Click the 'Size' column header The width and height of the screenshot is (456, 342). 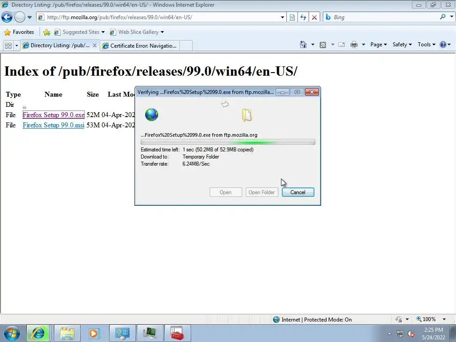(x=93, y=94)
